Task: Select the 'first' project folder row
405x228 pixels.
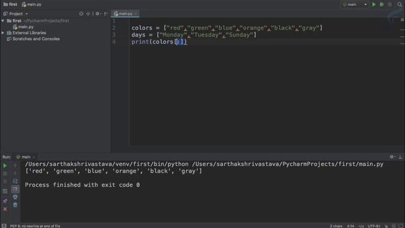Action: point(55,21)
